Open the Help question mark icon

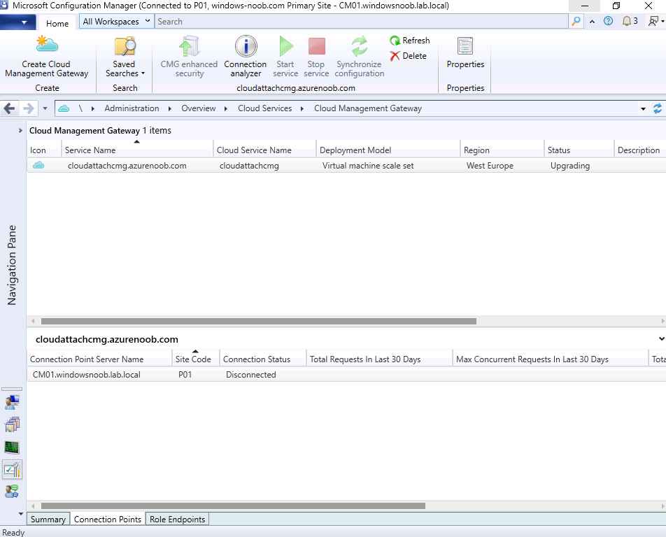[608, 21]
